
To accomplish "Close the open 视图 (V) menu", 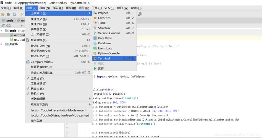I will 31,8.
